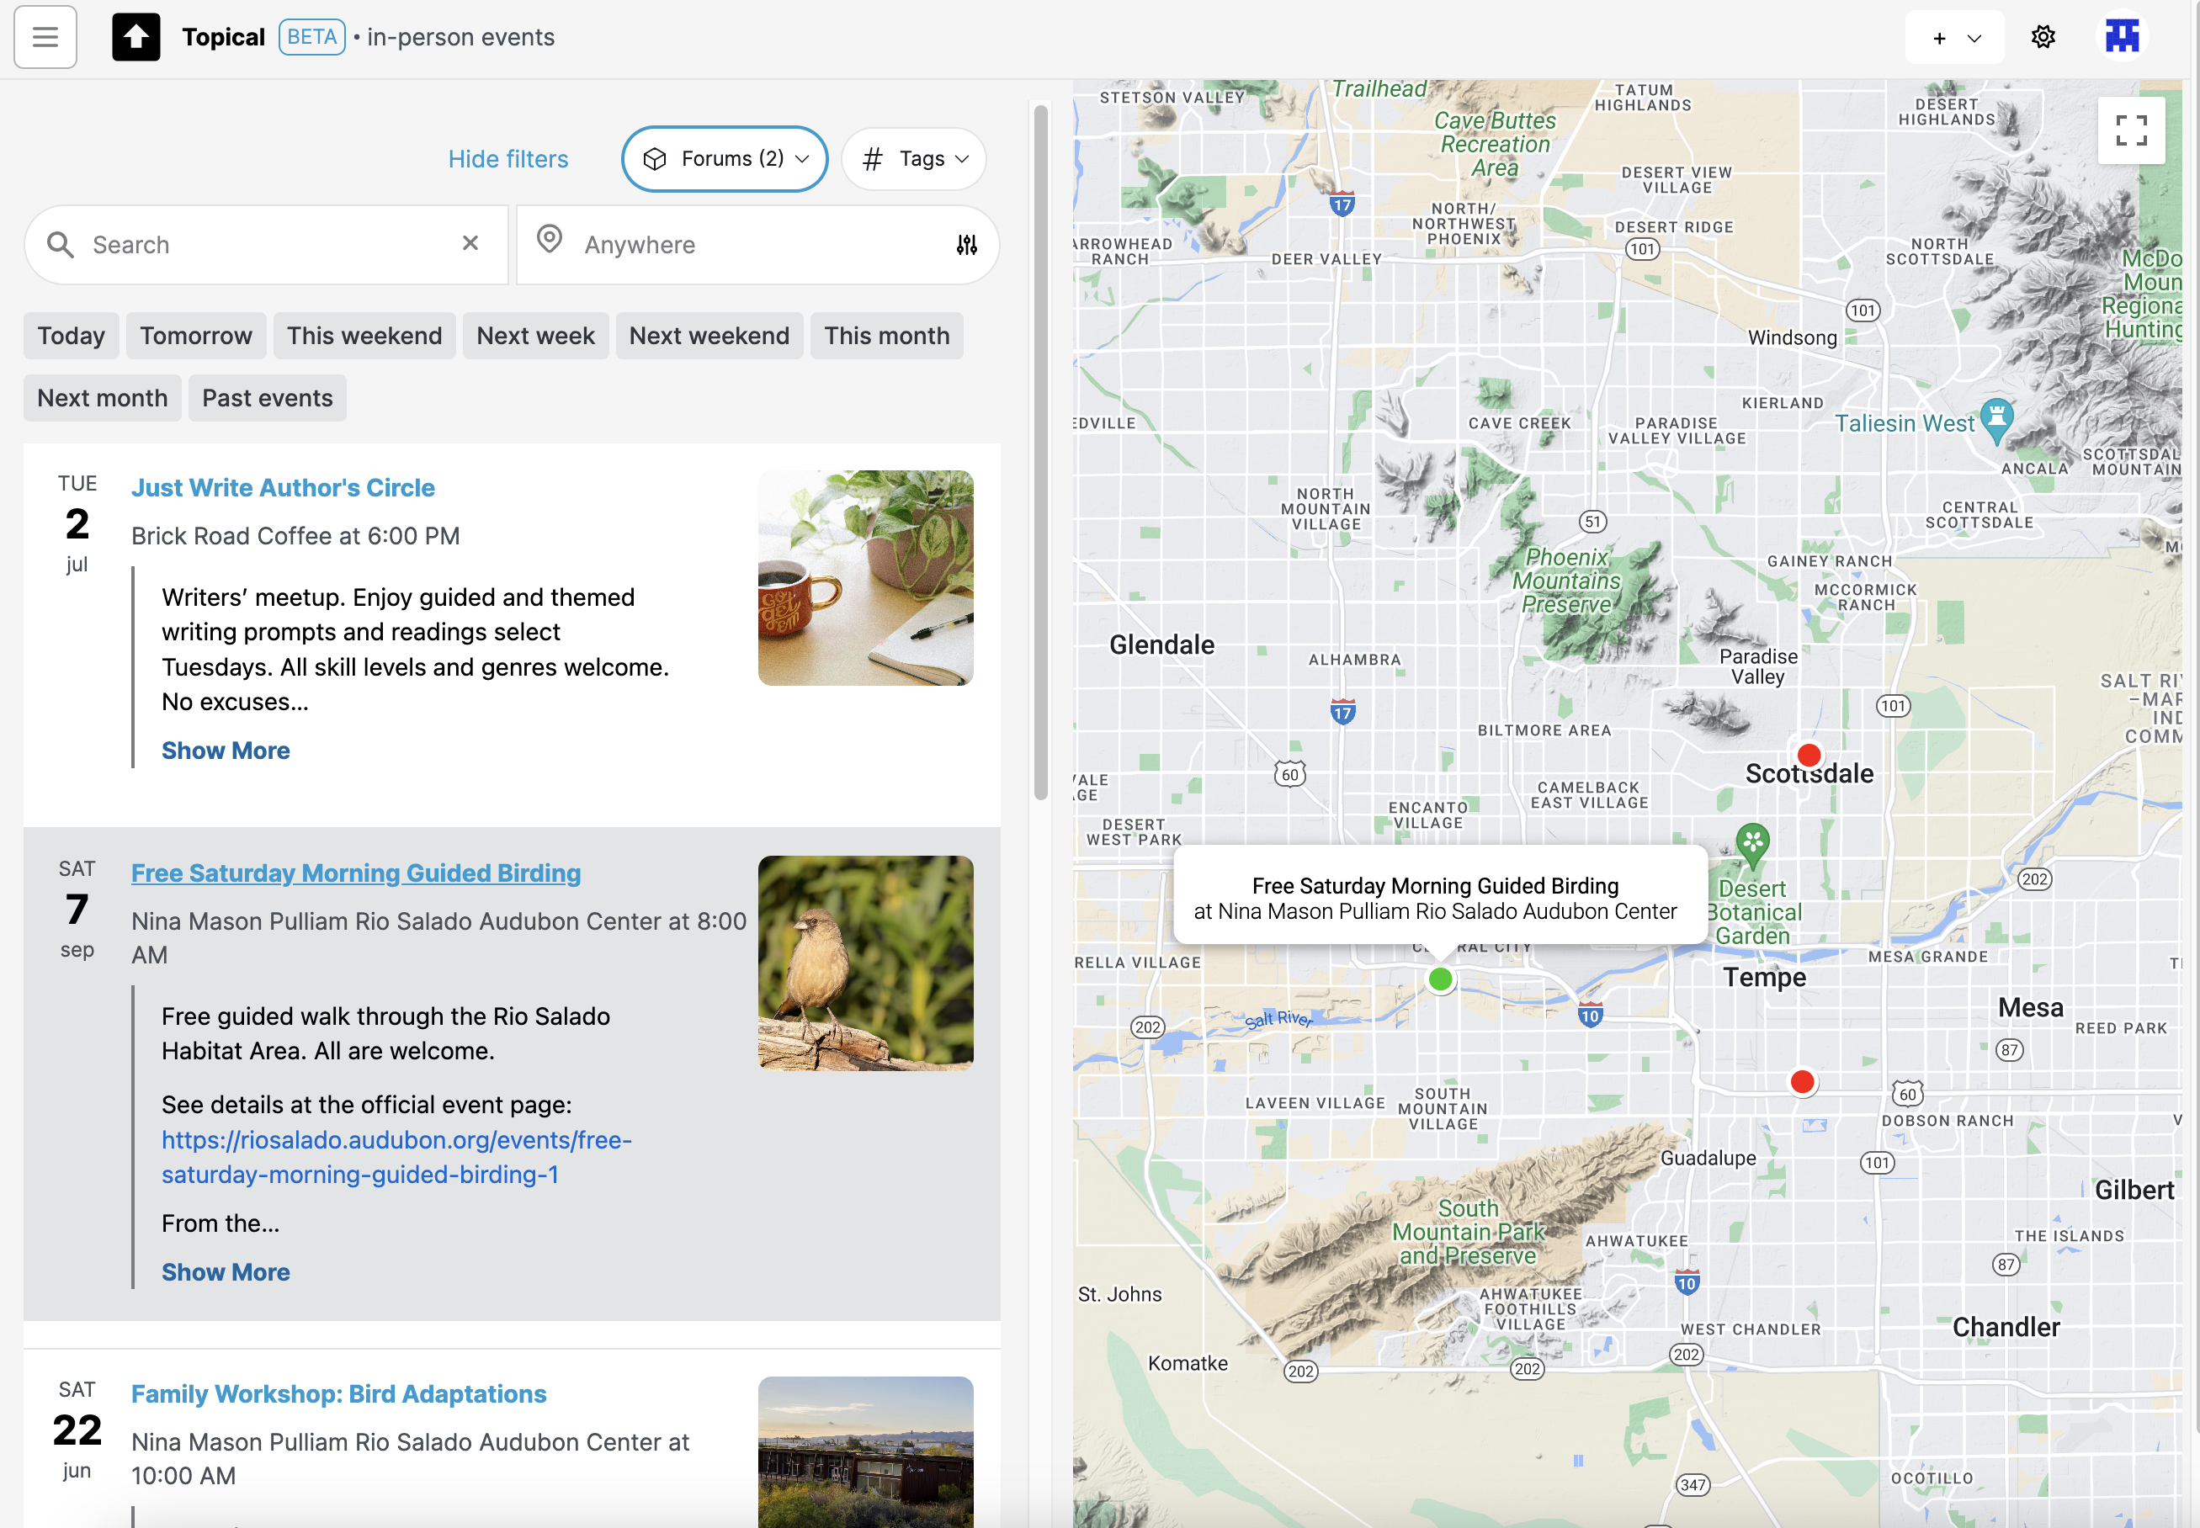Click Brick Road Coffee at 6:00 PM text
The height and width of the screenshot is (1528, 2200).
tap(295, 536)
